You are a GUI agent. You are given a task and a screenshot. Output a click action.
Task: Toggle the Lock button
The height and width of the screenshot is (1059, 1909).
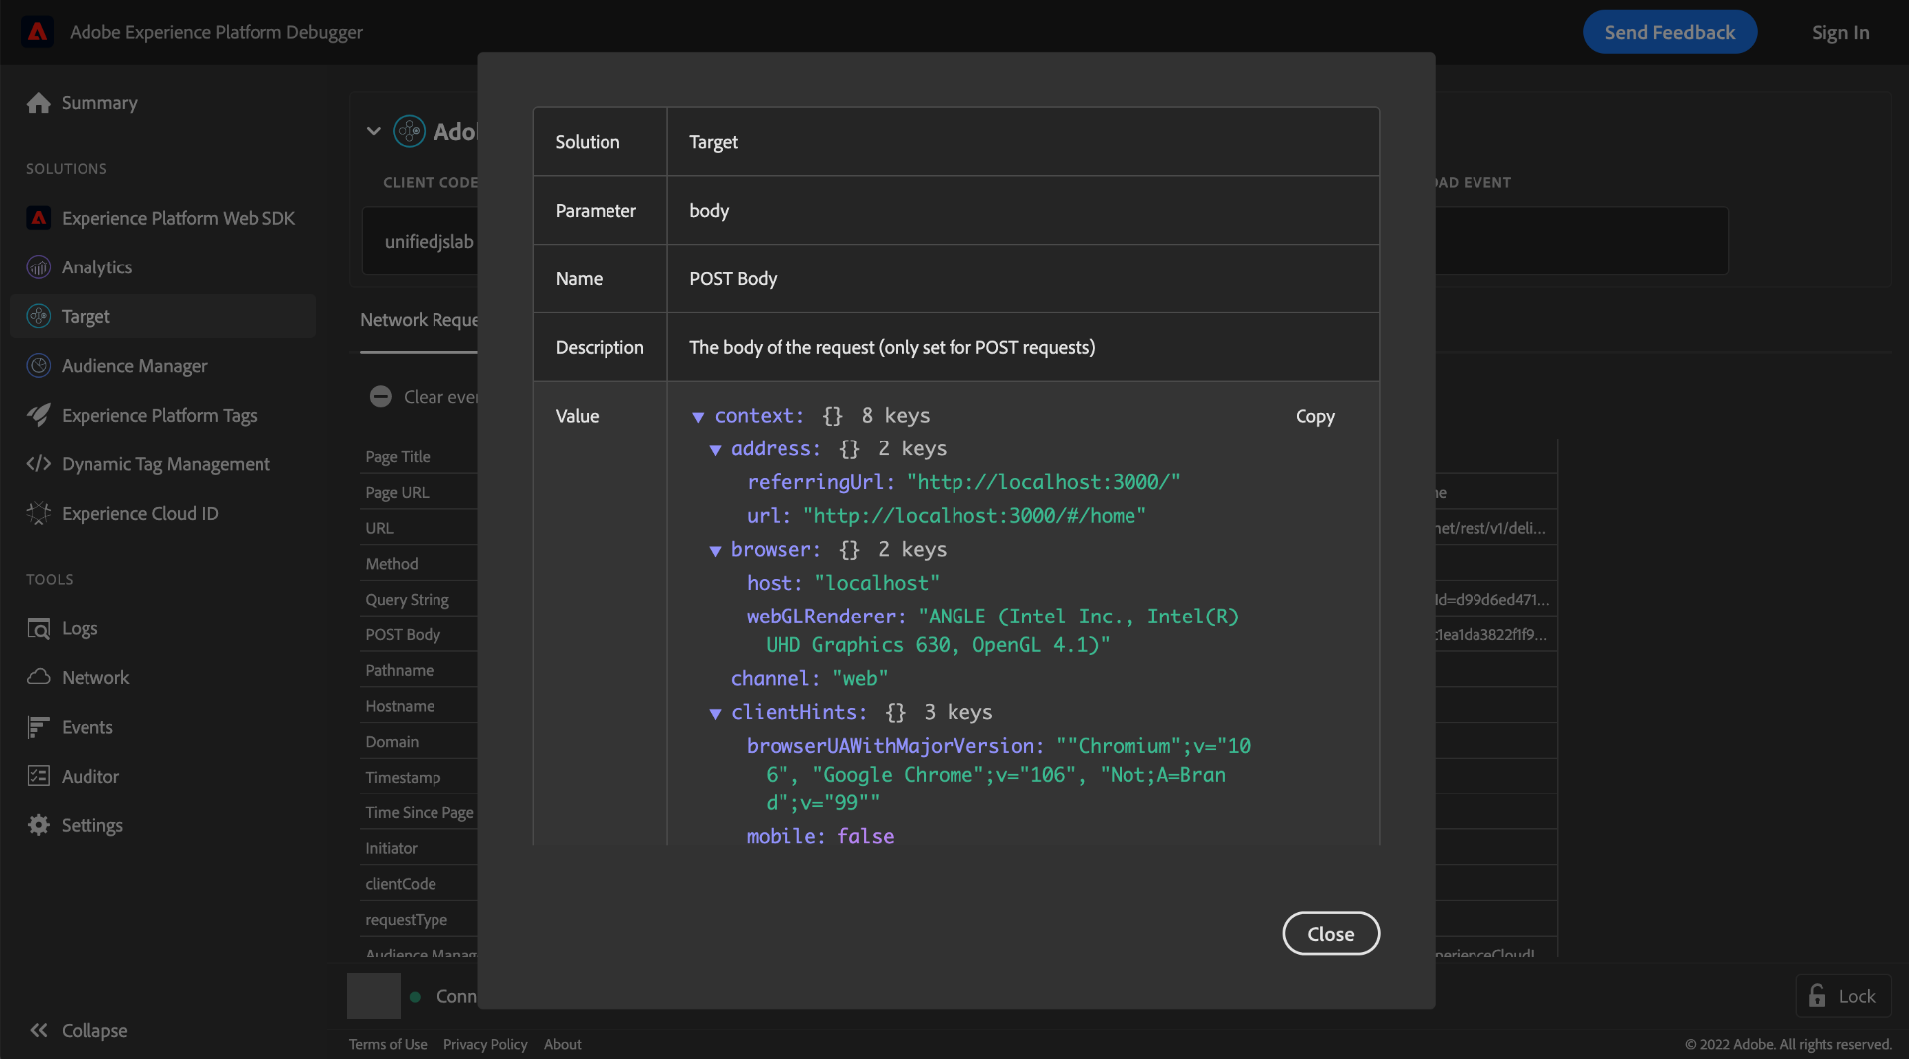tap(1842, 996)
